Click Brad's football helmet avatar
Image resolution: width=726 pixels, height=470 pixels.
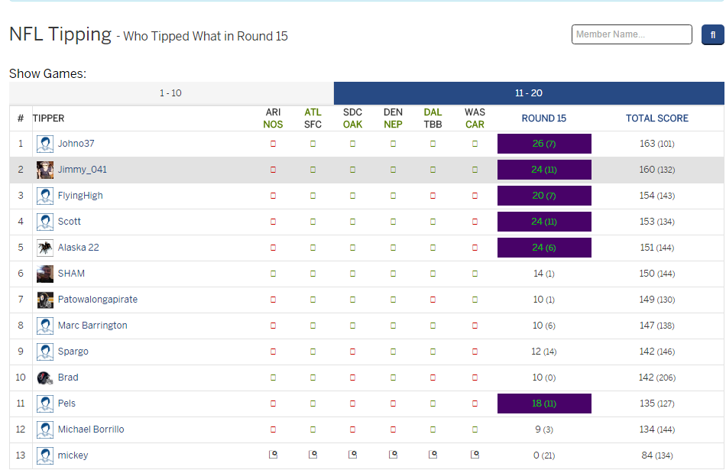(45, 378)
